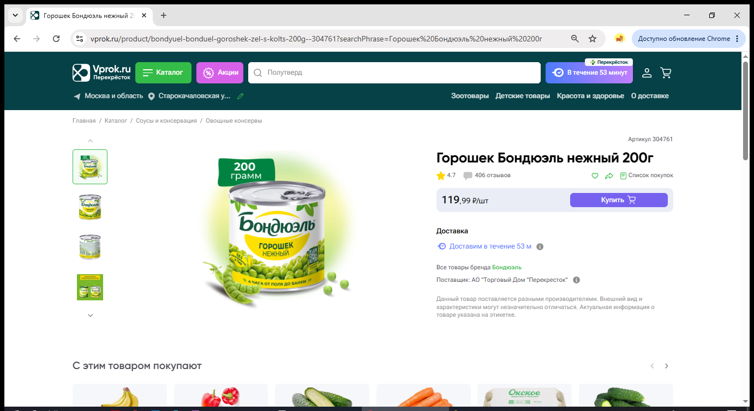The image size is (754, 411).
Task: Click the zoom magnifier icon in address bar
Action: point(575,39)
